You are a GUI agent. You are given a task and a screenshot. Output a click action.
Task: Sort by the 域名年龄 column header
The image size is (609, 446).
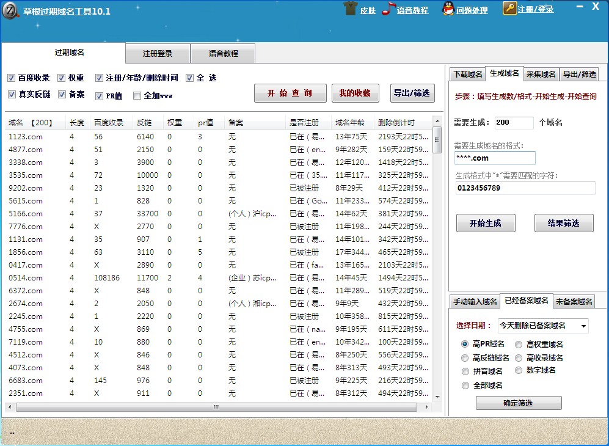352,123
